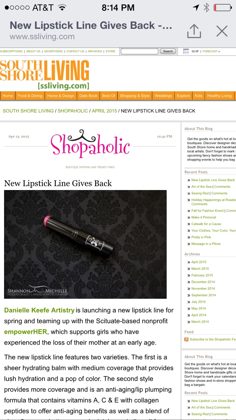This screenshot has height=420, width=236.
Task: Open the South Shore Living logo
Action: [44, 75]
